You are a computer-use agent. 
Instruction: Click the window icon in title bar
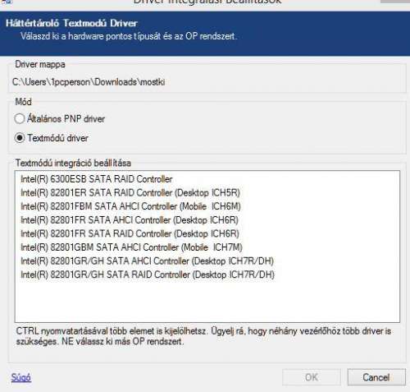coord(6,2)
